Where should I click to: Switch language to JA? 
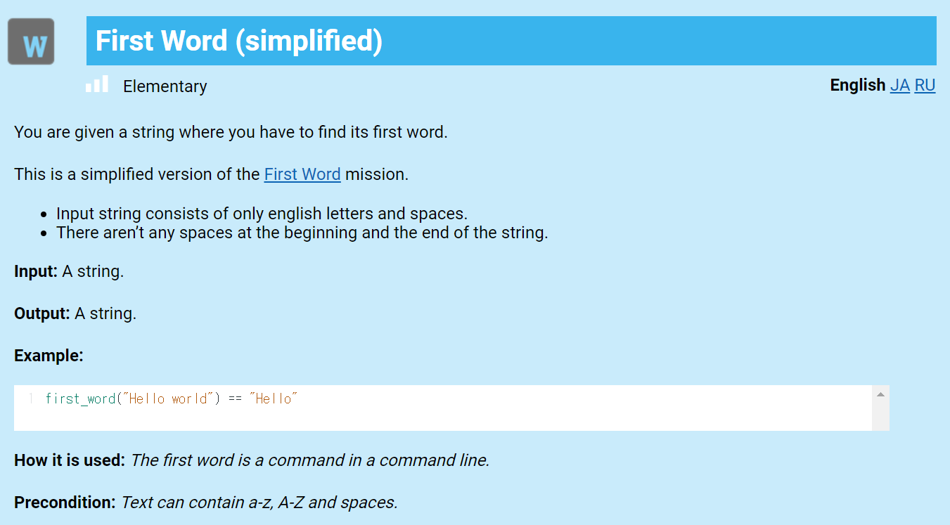(899, 86)
